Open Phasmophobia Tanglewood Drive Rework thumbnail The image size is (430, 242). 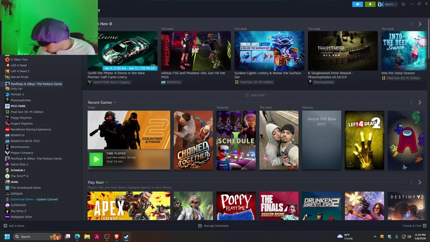(343, 51)
